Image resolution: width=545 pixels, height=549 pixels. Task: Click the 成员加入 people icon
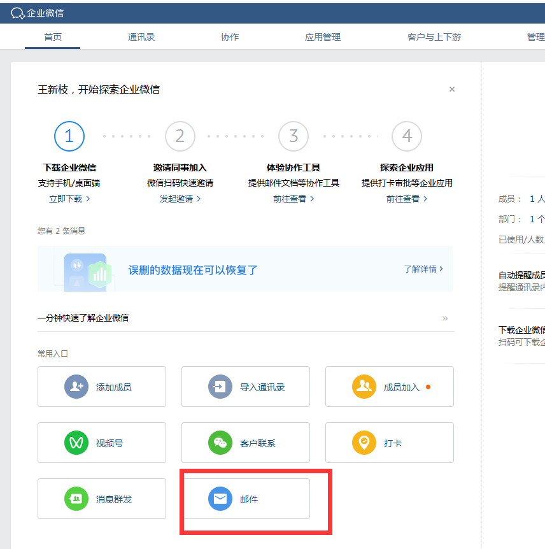click(x=364, y=387)
